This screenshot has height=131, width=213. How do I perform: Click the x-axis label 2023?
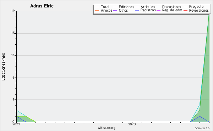click(x=132, y=124)
